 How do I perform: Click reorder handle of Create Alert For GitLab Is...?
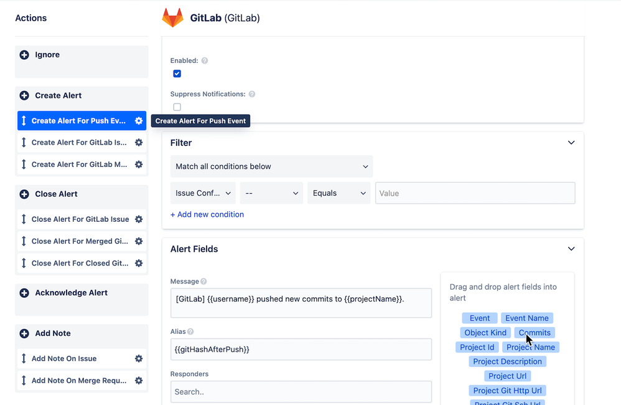(24, 143)
